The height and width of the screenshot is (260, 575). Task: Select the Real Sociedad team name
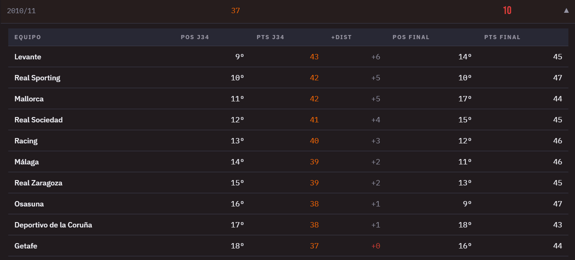click(x=38, y=120)
